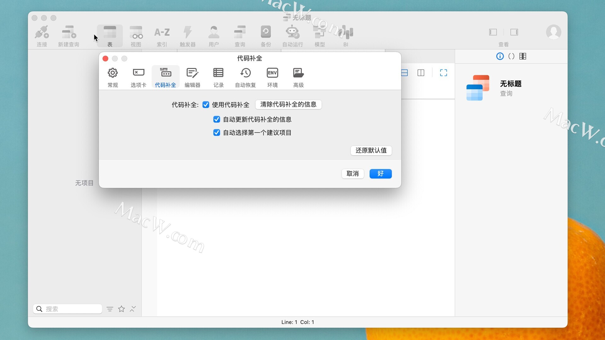Click the collapse arrows icon near search
The image size is (605, 340).
tap(133, 309)
